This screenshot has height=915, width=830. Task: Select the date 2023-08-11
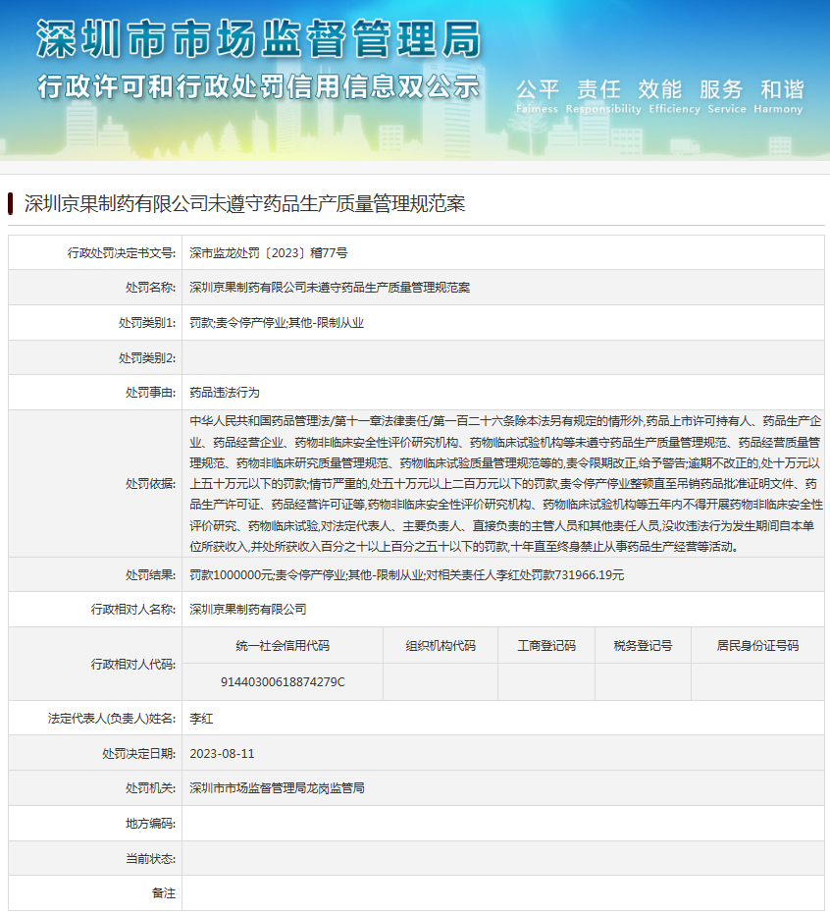click(x=223, y=753)
